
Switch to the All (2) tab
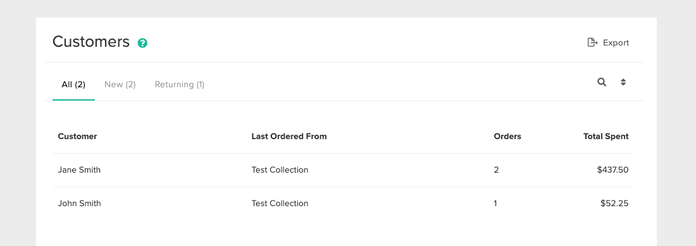(x=73, y=84)
